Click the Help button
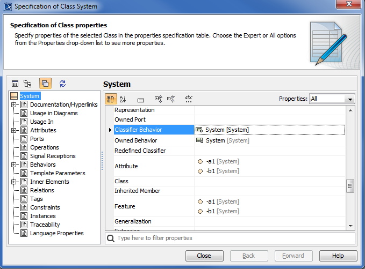 tap(338, 256)
